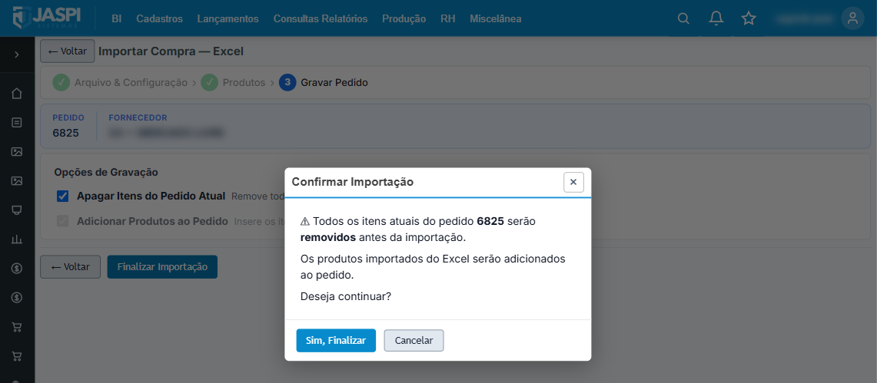
Task: Select the Gravar Pedido step
Action: tap(324, 83)
